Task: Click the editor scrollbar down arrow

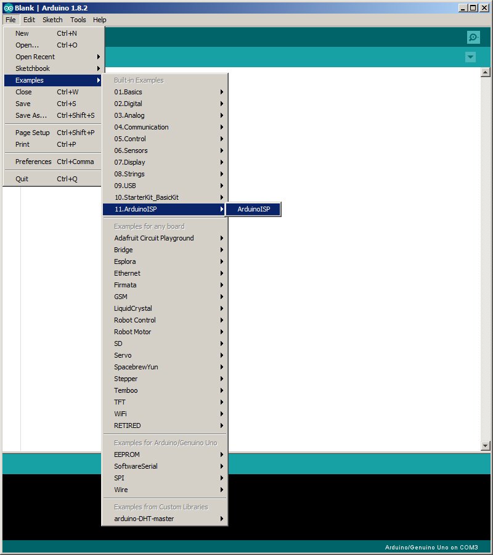Action: [x=485, y=445]
